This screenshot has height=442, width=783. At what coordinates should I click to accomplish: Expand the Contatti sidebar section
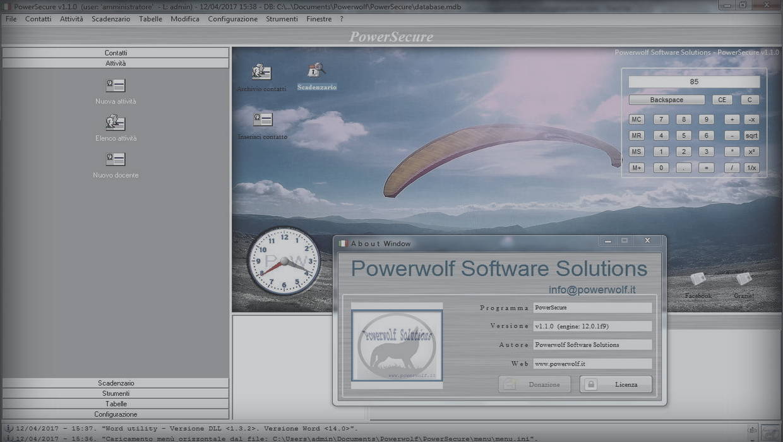coord(116,53)
